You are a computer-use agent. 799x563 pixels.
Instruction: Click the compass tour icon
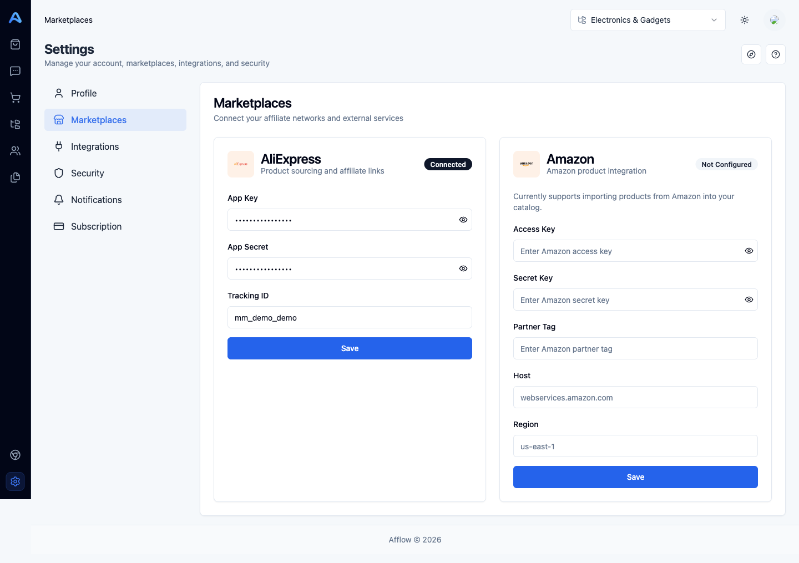(751, 54)
